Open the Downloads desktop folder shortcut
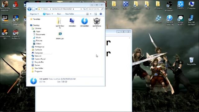 coord(136,5)
